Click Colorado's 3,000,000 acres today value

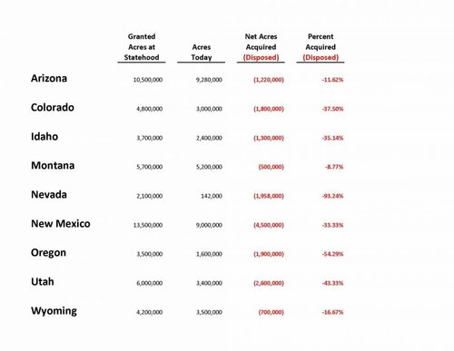click(x=209, y=109)
